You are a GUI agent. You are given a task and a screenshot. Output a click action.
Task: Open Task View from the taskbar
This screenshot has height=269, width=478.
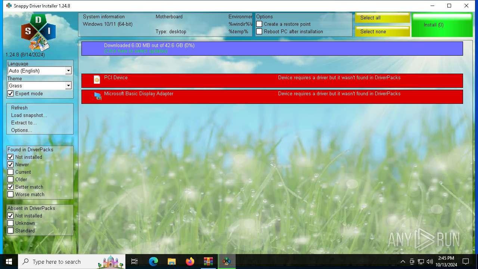tap(134, 262)
